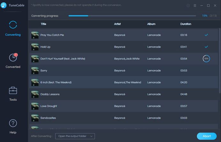Click album thumbnail of Daddy Lessons
Screen dimensions: 221x142
35,94
